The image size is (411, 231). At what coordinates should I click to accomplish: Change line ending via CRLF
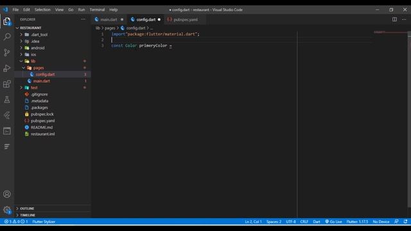pyautogui.click(x=304, y=221)
